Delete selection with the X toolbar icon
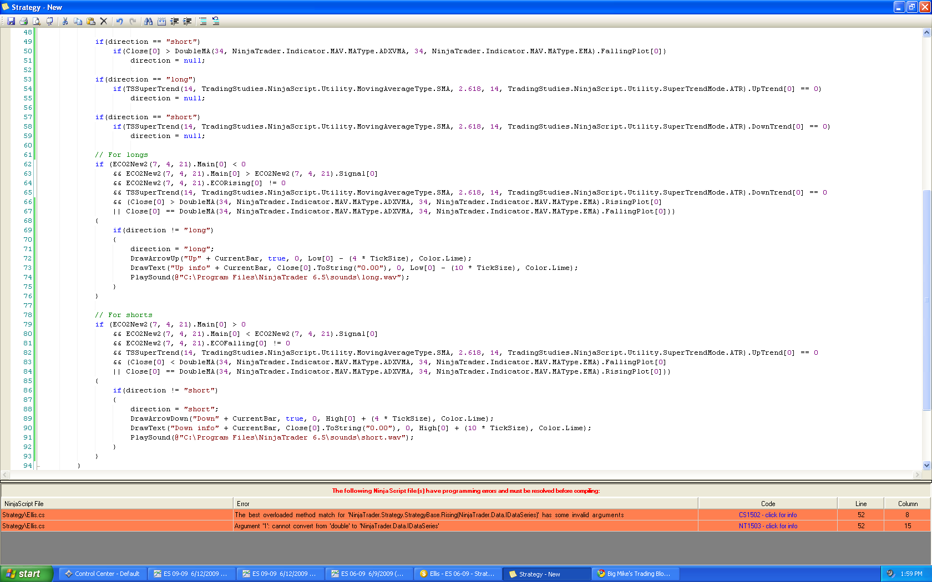This screenshot has height=582, width=932. (104, 21)
